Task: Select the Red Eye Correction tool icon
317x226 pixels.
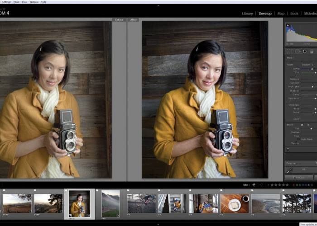Action: coord(304,52)
